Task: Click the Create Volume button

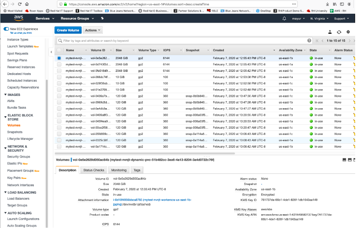Action: 68,30
